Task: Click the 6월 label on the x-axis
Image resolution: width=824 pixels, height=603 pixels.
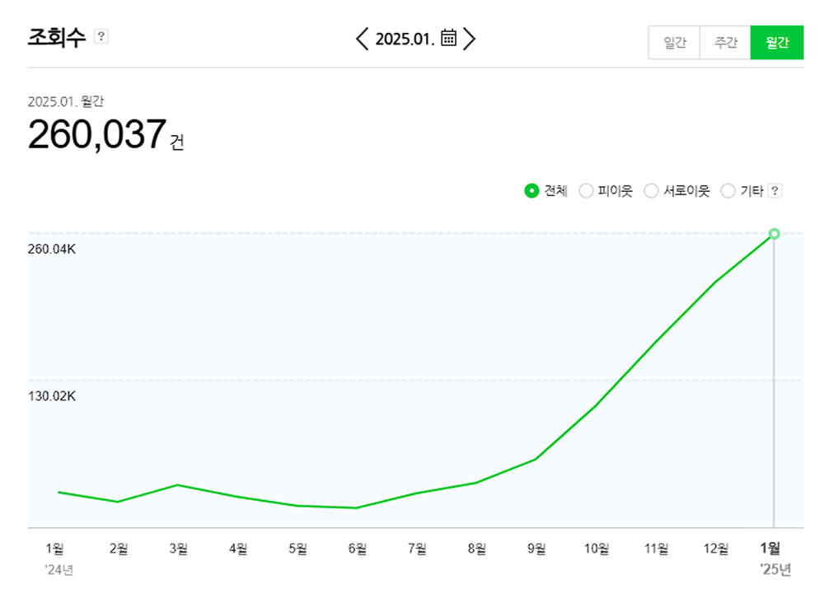Action: coord(358,549)
